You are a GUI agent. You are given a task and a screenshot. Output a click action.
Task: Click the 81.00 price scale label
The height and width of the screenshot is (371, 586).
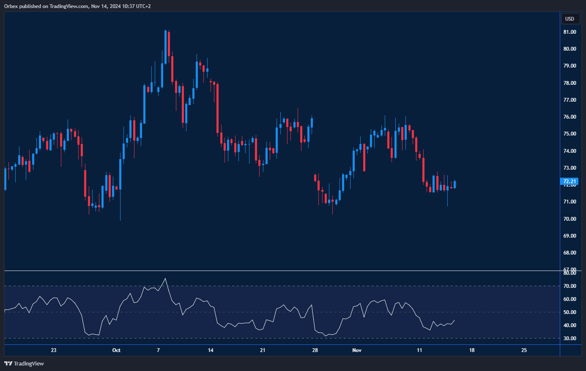point(570,32)
